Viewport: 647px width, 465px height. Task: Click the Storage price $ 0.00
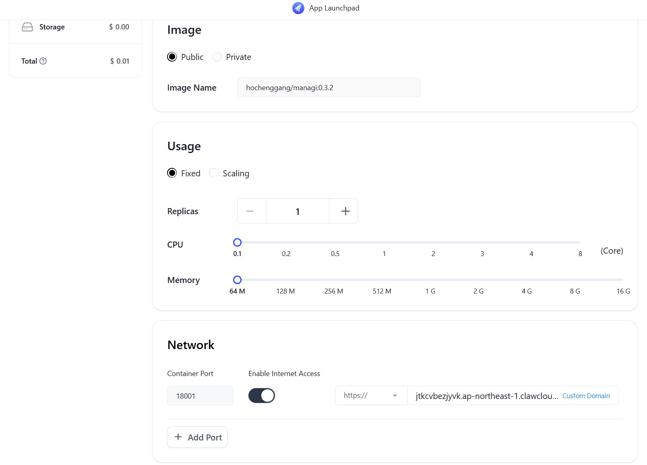119,27
